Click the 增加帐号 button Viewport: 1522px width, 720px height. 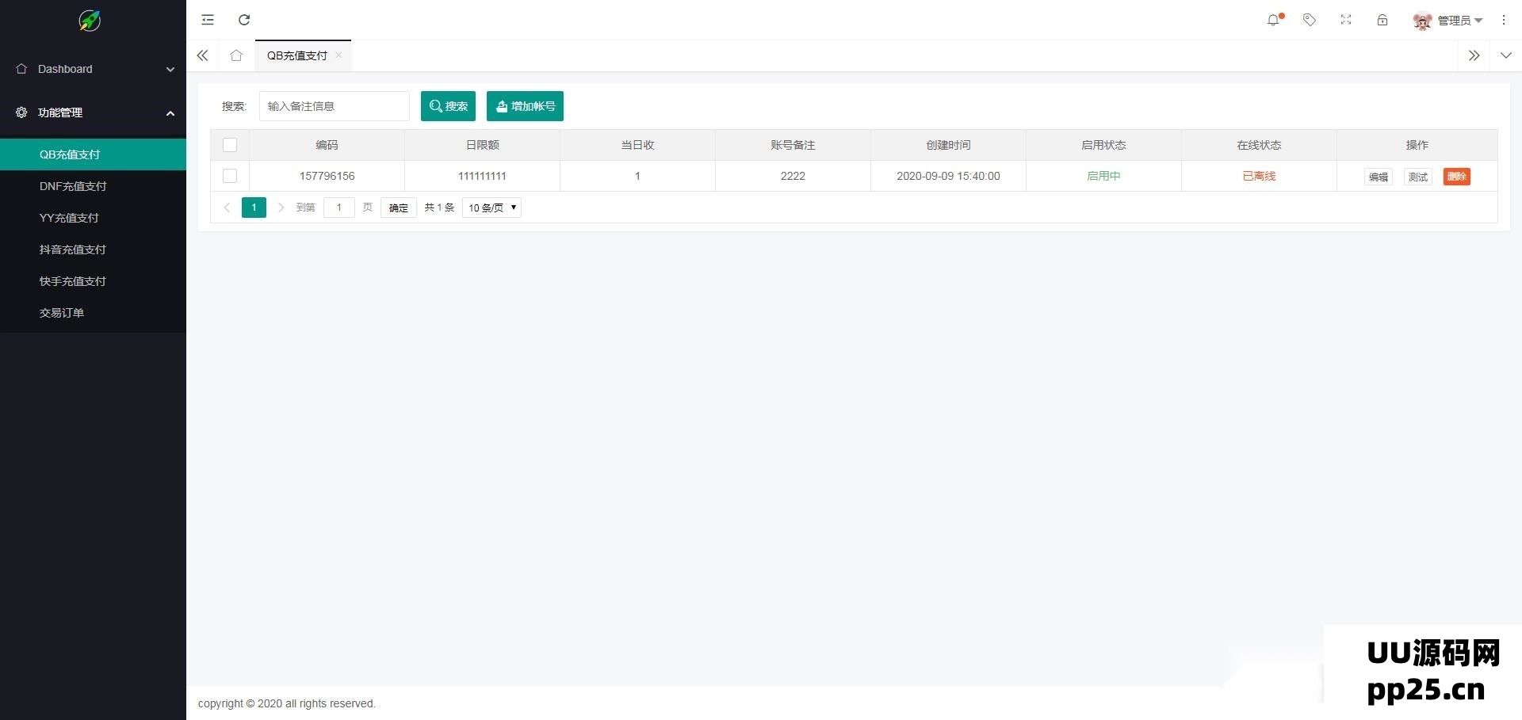click(525, 106)
